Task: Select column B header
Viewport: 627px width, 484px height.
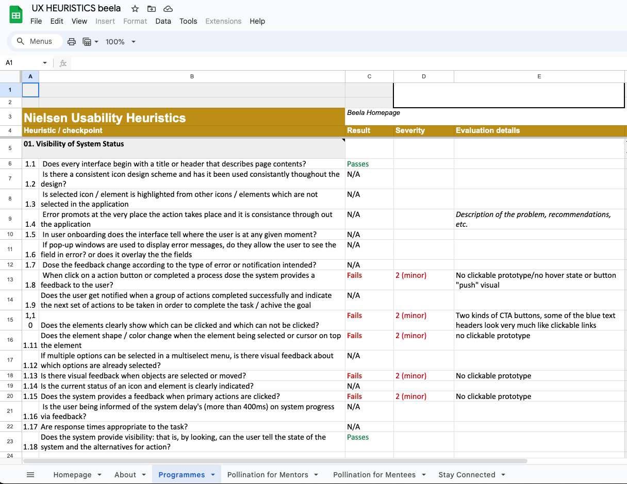Action: tap(192, 76)
